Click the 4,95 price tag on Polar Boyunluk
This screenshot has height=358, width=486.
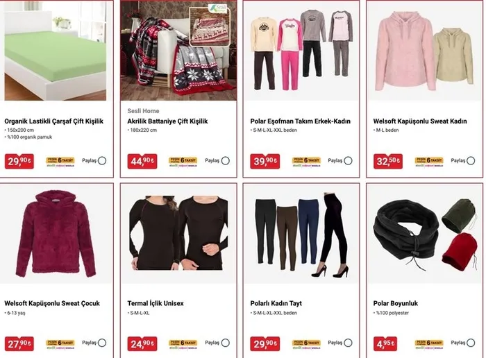coord(385,343)
